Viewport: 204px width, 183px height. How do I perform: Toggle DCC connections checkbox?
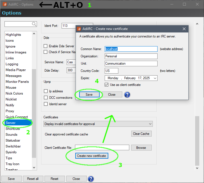pyautogui.click(x=46, y=97)
